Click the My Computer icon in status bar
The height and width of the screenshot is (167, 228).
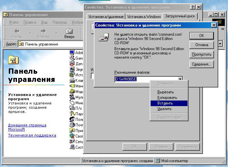157,161
